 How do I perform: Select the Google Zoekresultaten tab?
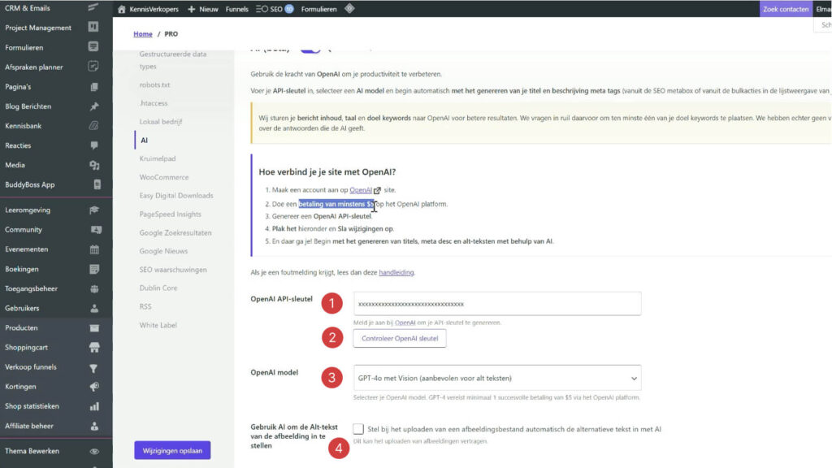[x=175, y=233]
